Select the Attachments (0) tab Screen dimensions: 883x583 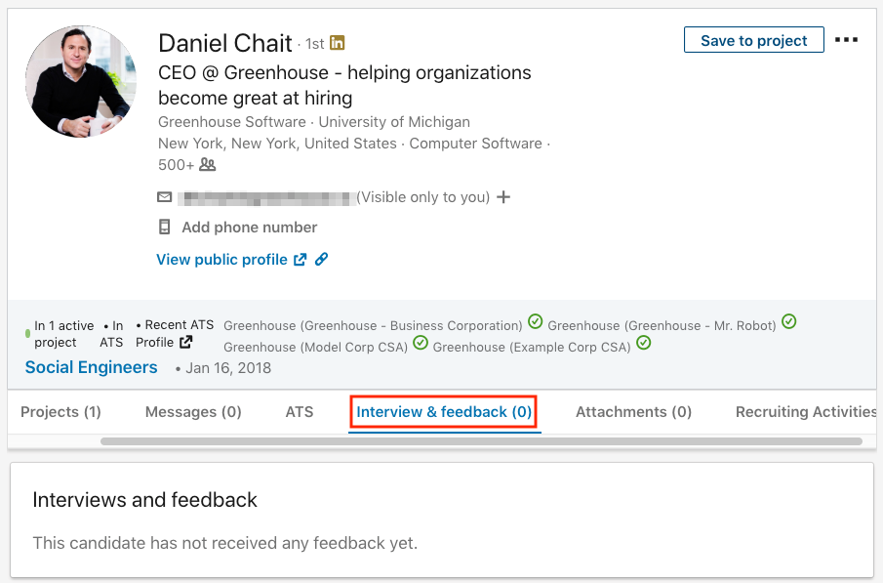pos(633,412)
